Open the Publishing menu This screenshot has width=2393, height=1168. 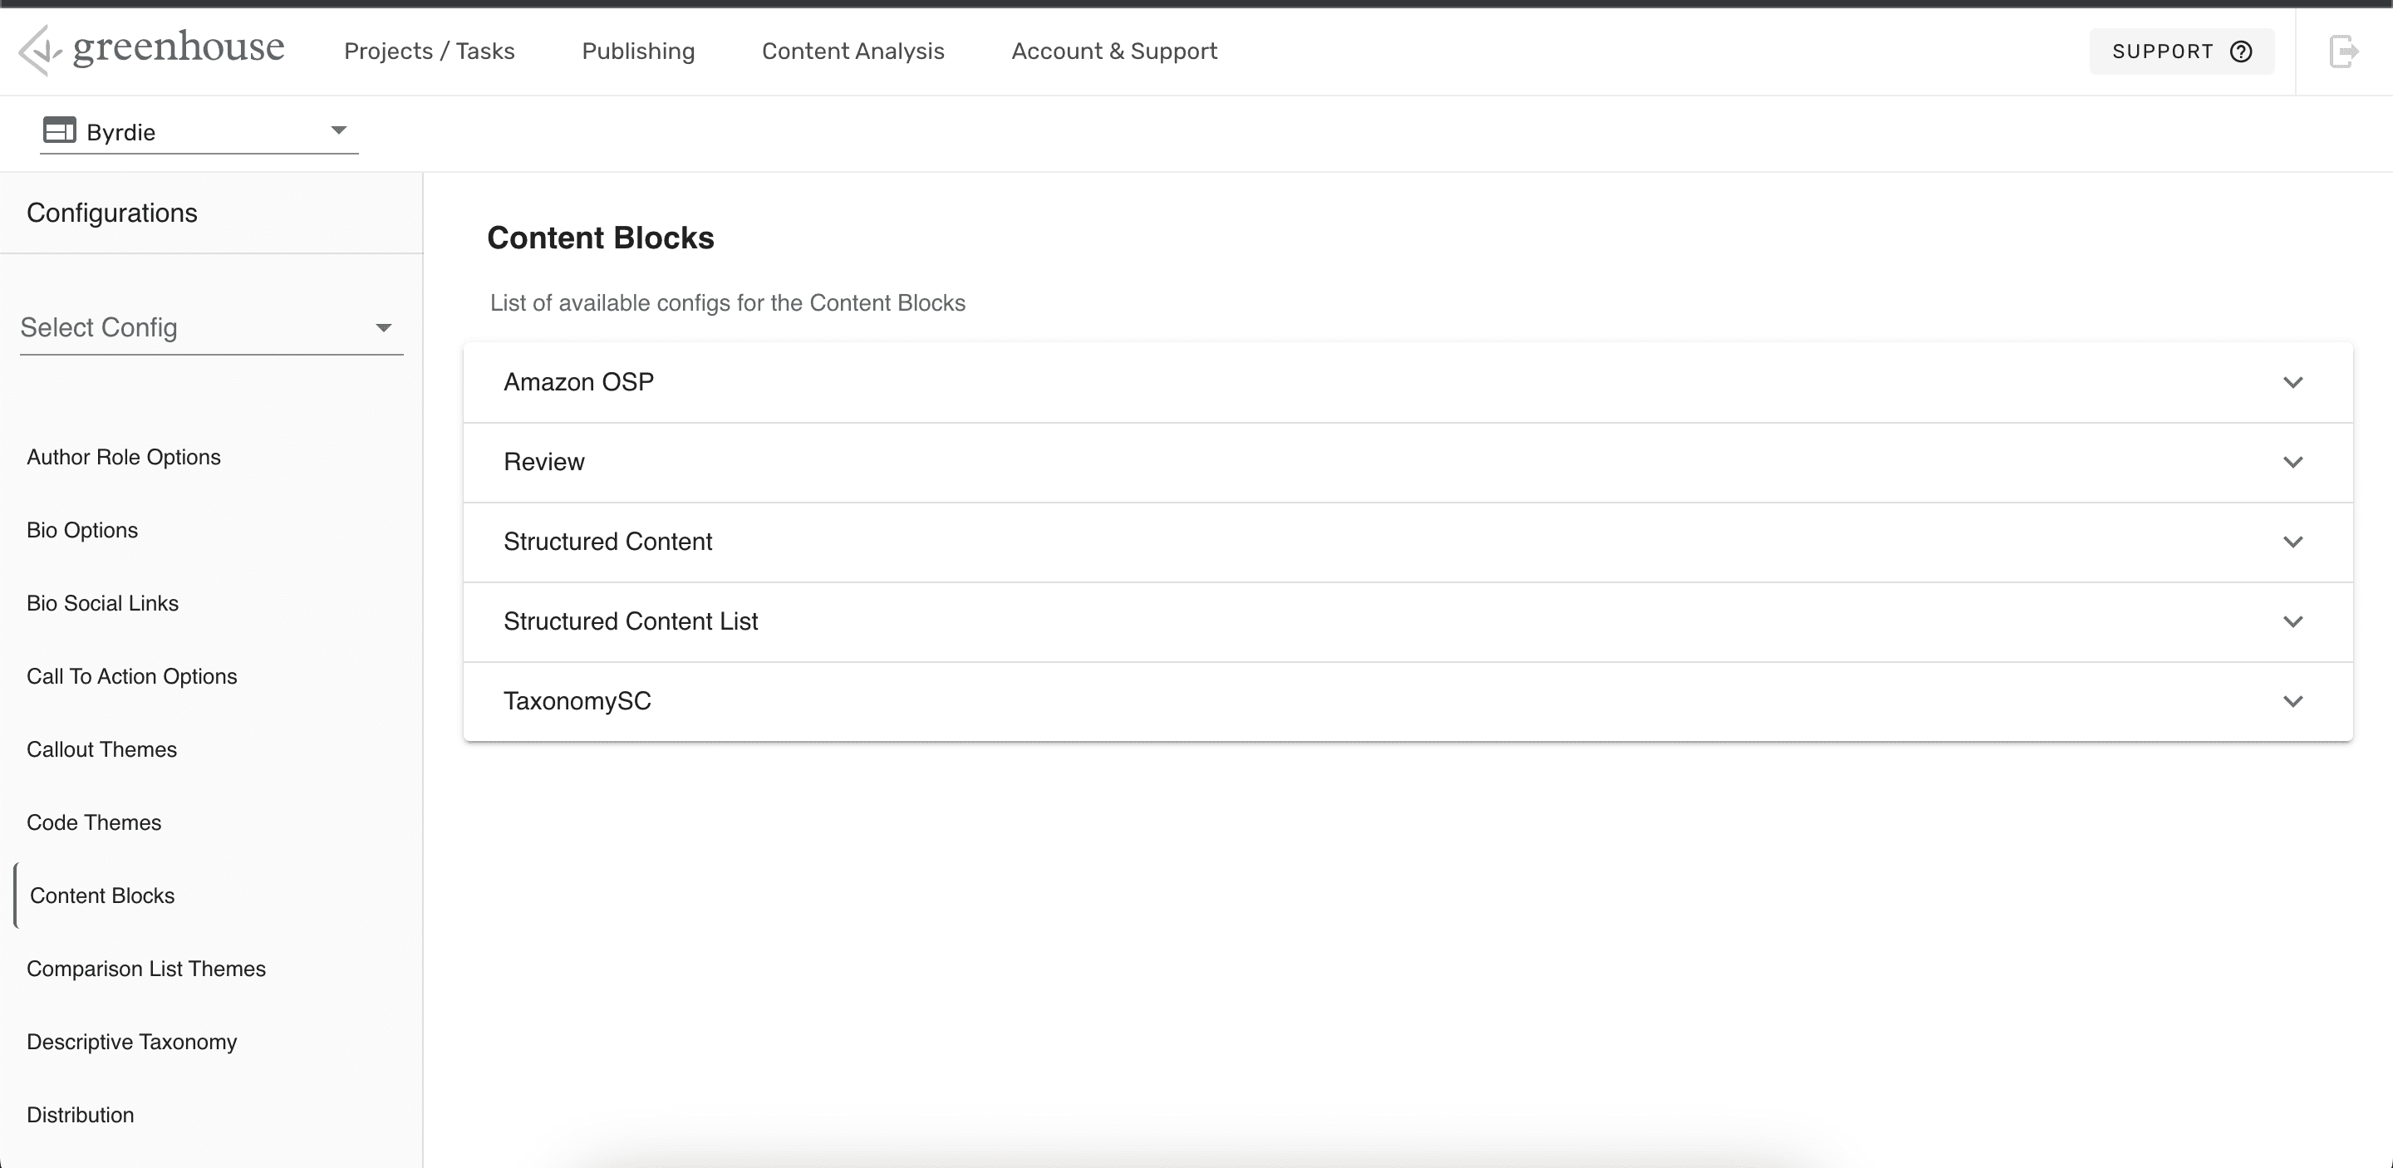click(x=638, y=51)
